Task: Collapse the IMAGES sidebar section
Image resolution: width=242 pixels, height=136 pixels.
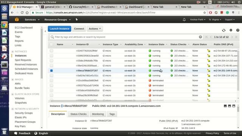Action: [x=12, y=80]
